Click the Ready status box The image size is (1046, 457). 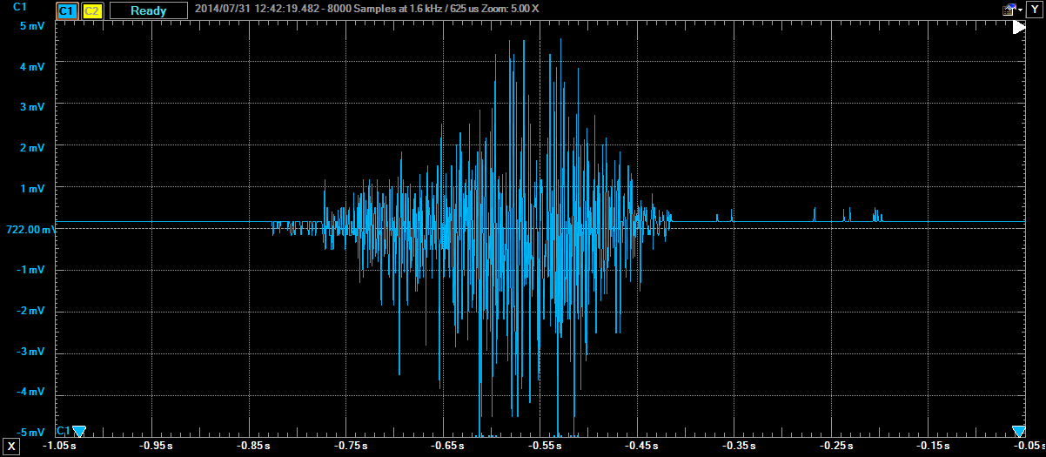pyautogui.click(x=149, y=11)
